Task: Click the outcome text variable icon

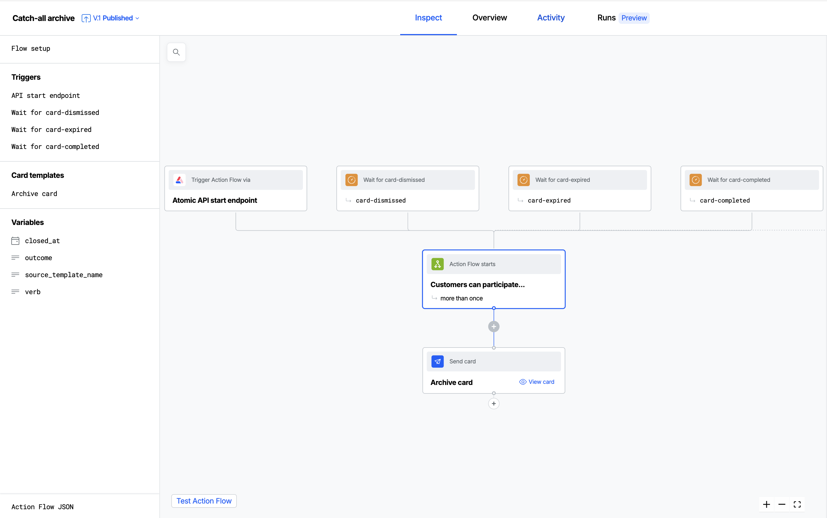Action: pyautogui.click(x=15, y=258)
